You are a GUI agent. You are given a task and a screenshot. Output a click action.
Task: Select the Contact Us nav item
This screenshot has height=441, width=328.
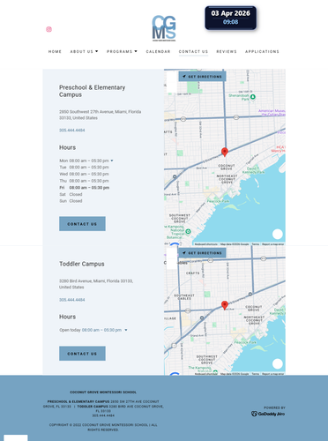[193, 51]
